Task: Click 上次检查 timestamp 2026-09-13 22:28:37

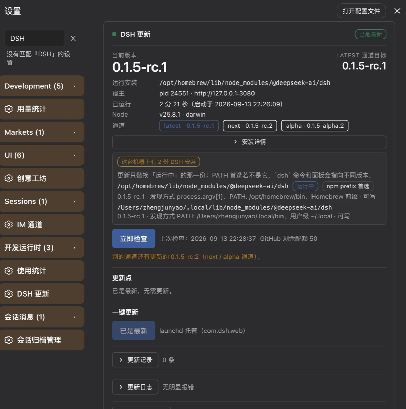Action: pyautogui.click(x=223, y=239)
